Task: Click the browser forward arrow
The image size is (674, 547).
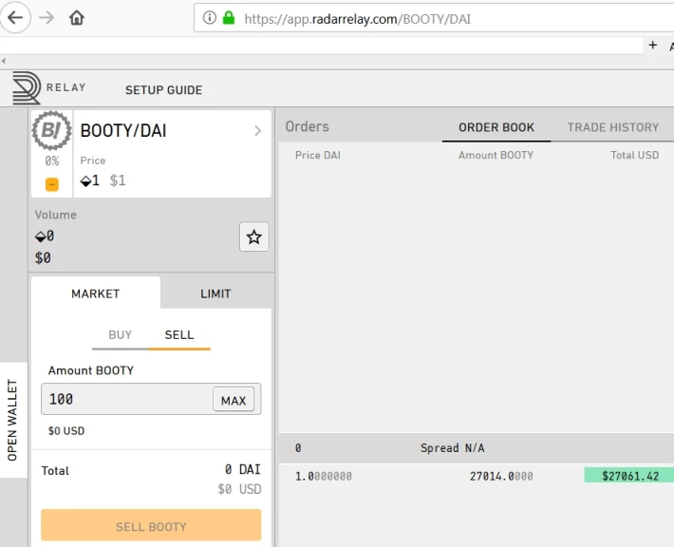Action: click(x=47, y=18)
